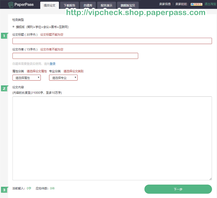
Task: Click the 卖家旺旺 chat badge icon
Action: pos(196,4)
